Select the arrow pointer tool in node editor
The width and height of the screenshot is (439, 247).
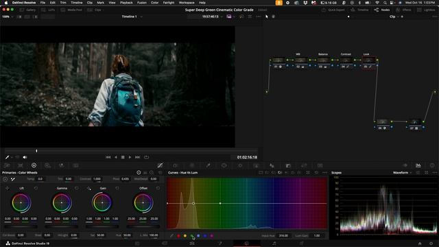pyautogui.click(x=267, y=16)
